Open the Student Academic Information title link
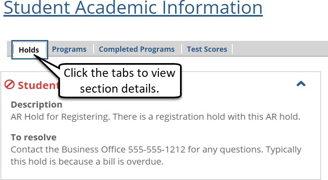Viewport: 328px width, 180px height. coord(133,8)
